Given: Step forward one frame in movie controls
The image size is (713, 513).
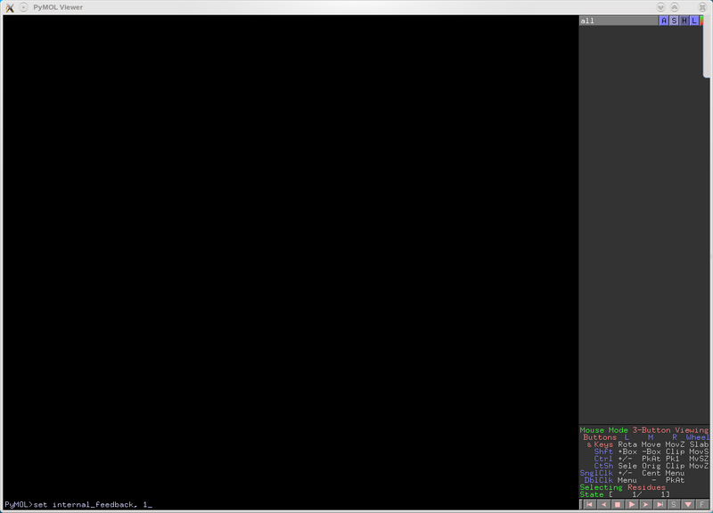Looking at the screenshot, I should [x=645, y=504].
